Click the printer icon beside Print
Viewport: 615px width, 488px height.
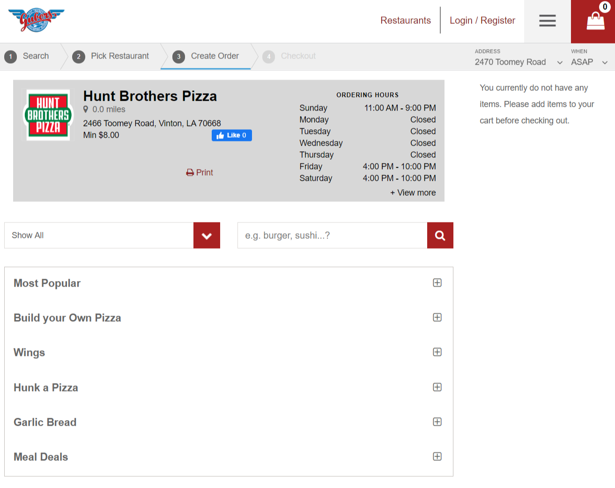(190, 172)
